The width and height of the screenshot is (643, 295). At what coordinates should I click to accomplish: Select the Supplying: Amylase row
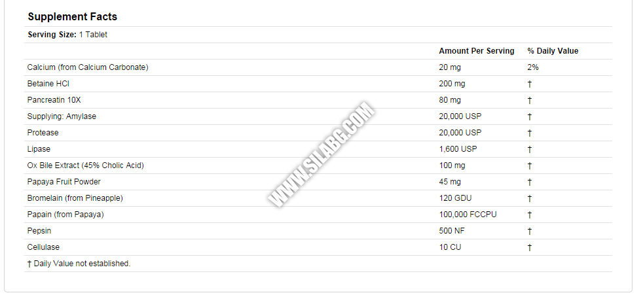coord(318,116)
